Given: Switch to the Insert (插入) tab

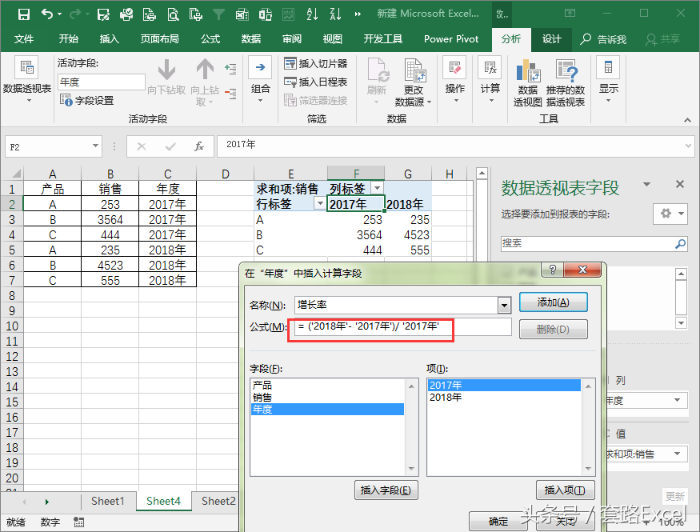Looking at the screenshot, I should pos(109,39).
